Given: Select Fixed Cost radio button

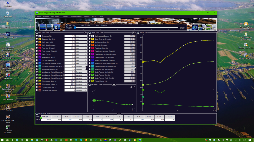Looking at the screenshot, I should pos(37,48).
